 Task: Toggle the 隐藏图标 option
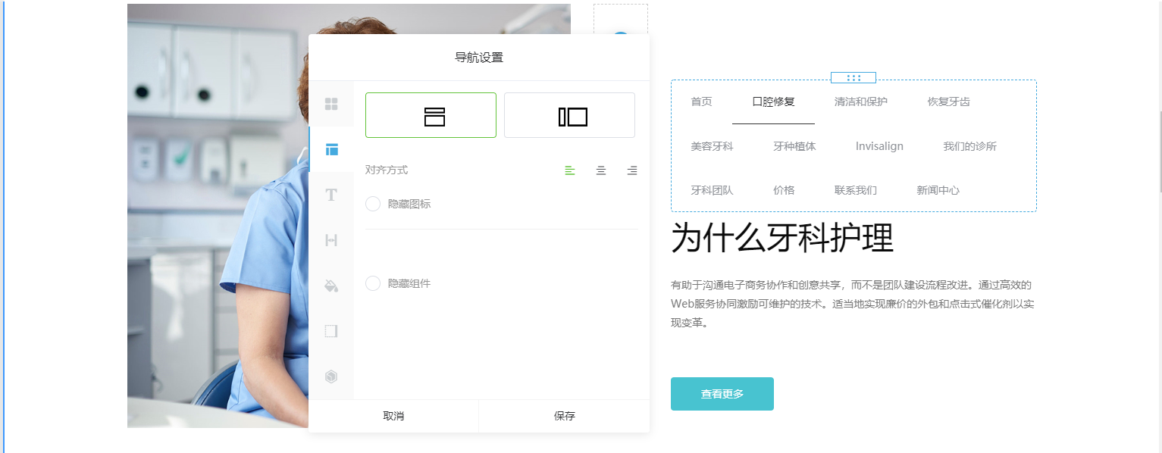click(373, 204)
